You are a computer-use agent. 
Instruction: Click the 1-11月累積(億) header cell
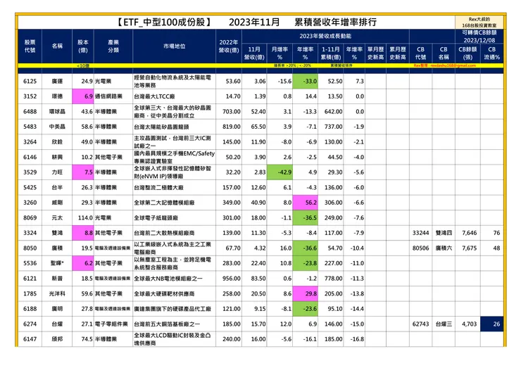click(x=331, y=53)
